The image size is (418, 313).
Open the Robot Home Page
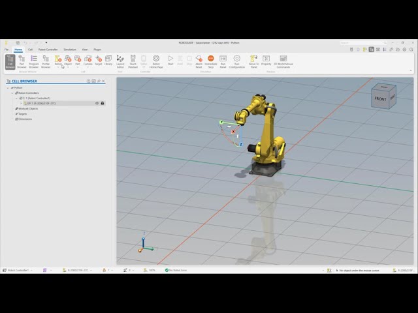[156, 61]
